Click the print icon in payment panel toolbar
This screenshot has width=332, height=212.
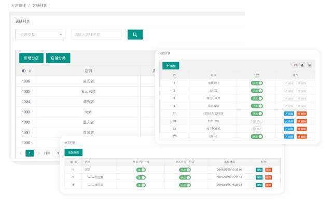309,65
